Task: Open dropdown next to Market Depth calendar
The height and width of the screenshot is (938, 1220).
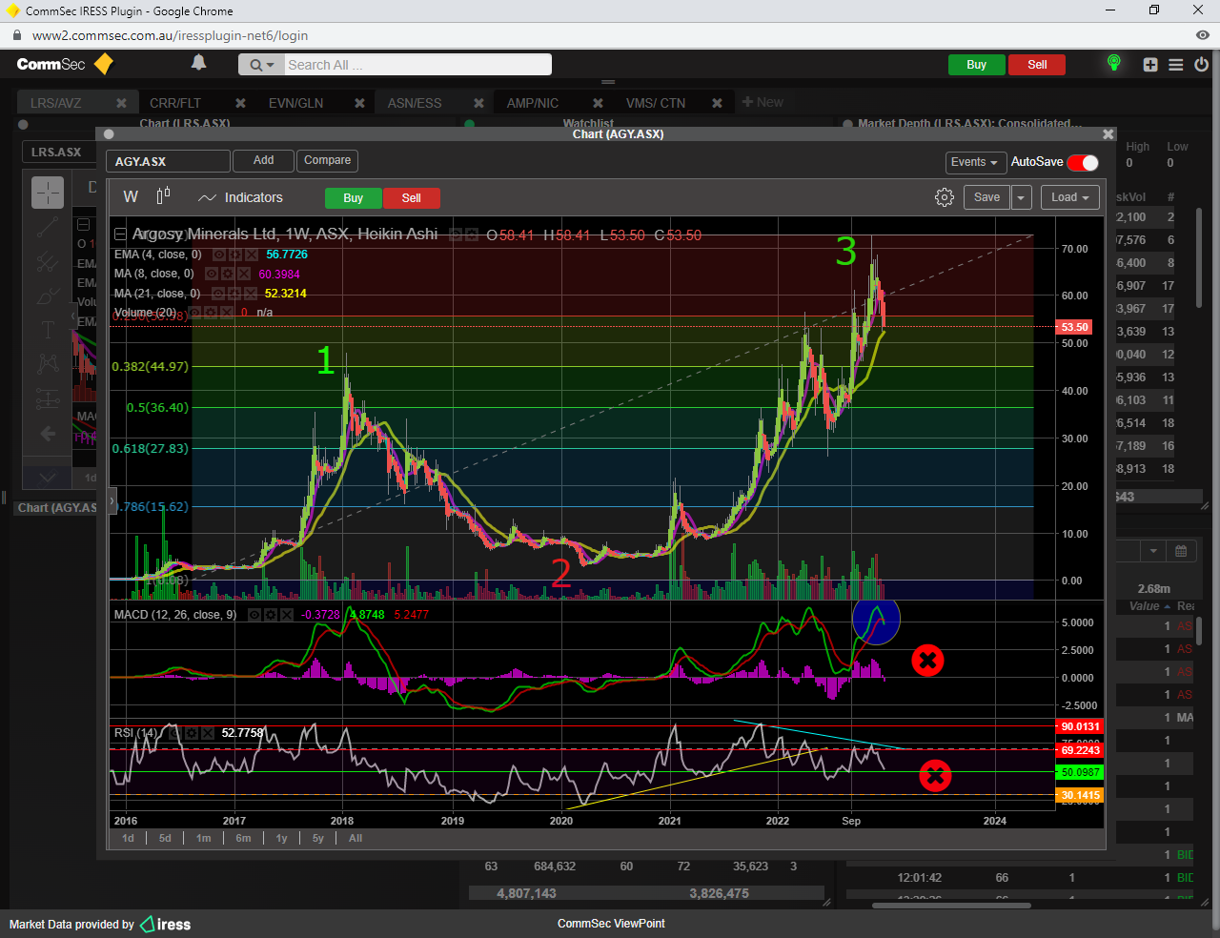Action: tap(1153, 551)
